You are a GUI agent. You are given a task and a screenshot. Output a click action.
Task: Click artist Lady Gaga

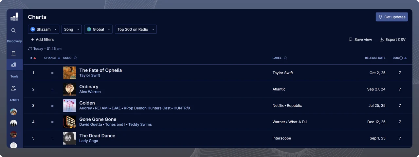click(x=89, y=141)
